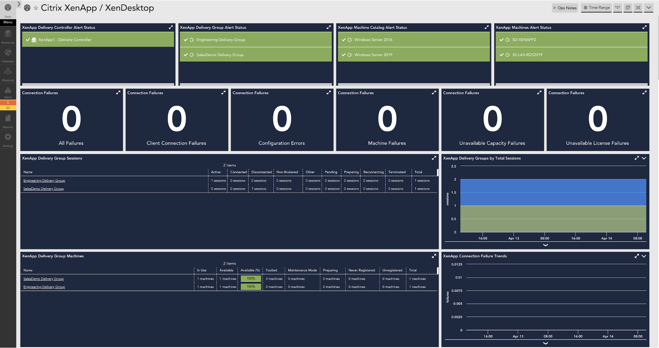Open the Delivery Groups by Total Sessions options chevron
Screen dimensions: 659x348
tap(644, 158)
